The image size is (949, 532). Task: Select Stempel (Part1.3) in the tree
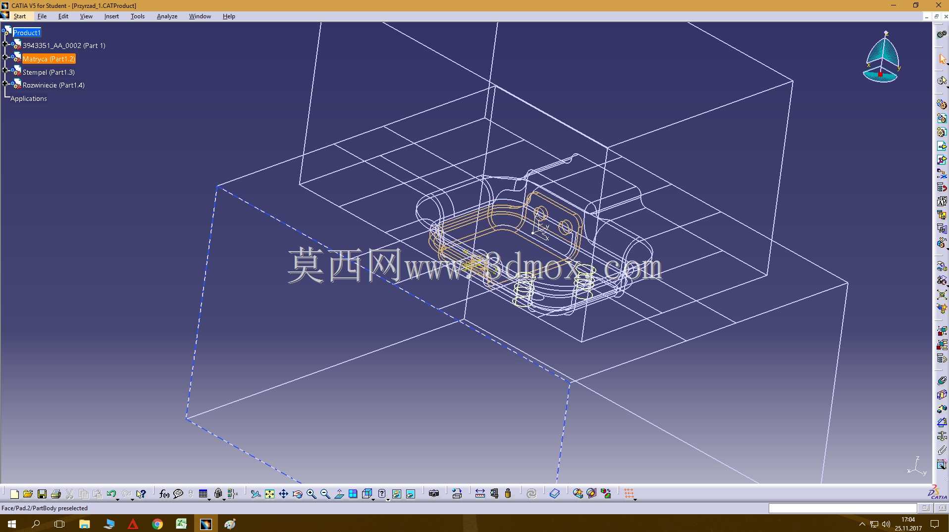pyautogui.click(x=49, y=72)
